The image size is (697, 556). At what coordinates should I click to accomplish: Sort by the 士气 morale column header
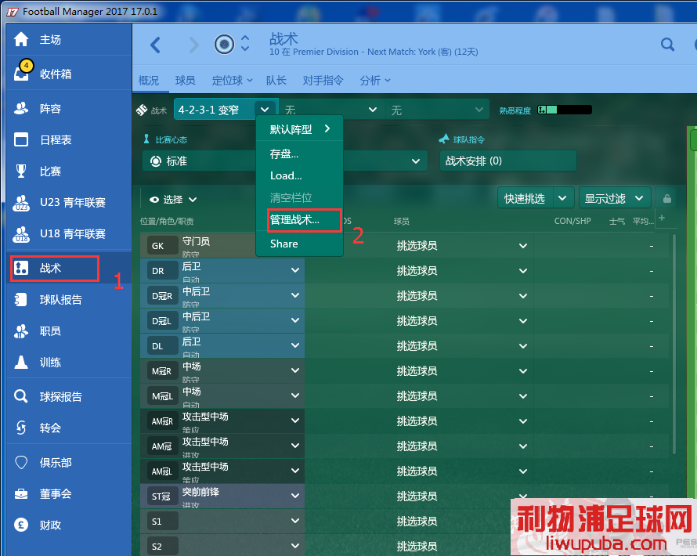tap(616, 221)
